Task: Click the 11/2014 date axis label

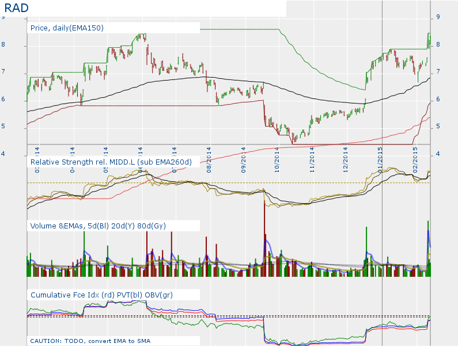Action: 312,160
